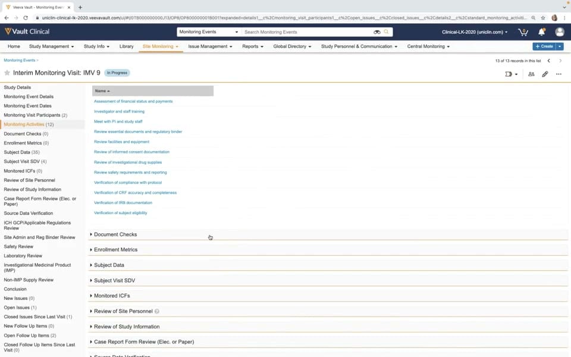Open the Library tab
The width and height of the screenshot is (571, 357).
(126, 46)
